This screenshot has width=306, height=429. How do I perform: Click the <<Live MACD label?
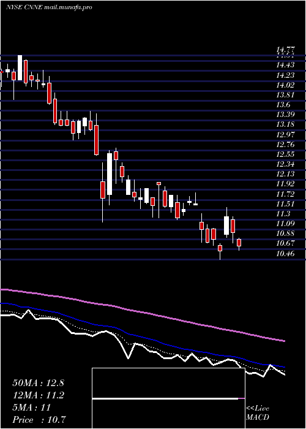click(x=258, y=413)
